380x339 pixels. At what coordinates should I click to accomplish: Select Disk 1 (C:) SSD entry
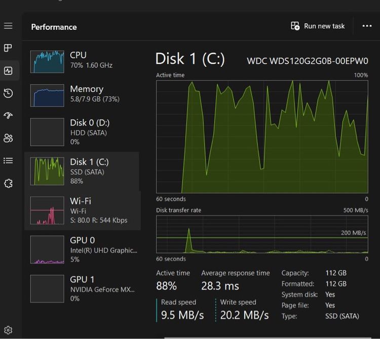[82, 171]
